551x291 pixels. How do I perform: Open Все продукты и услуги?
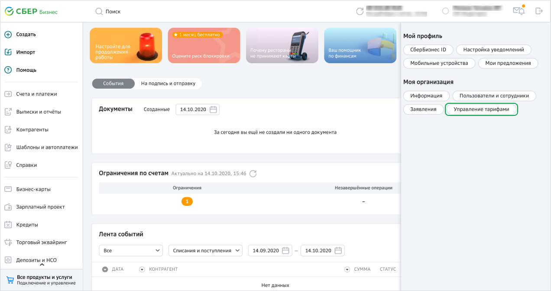(41, 280)
